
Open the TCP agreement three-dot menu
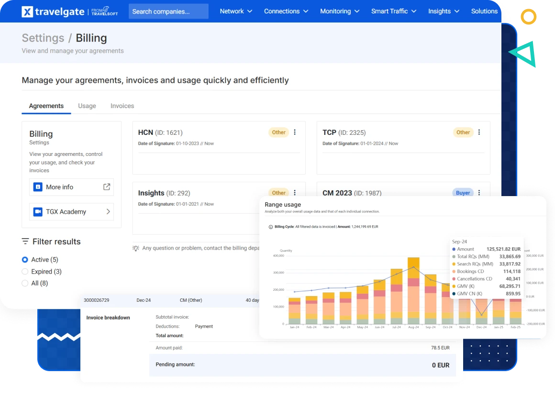479,132
